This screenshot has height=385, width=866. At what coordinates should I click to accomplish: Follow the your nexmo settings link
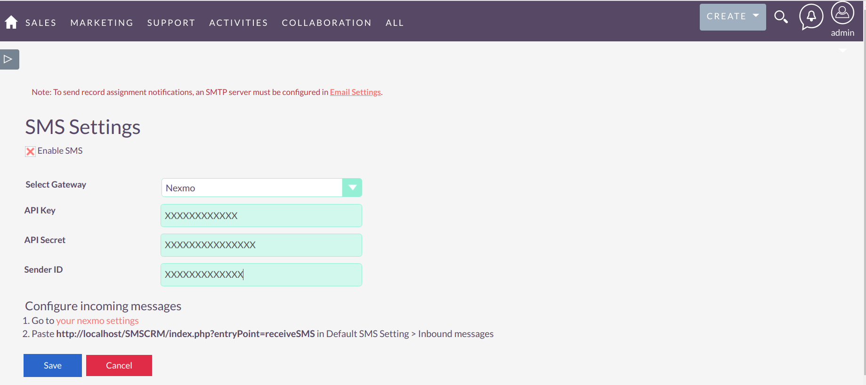point(97,320)
